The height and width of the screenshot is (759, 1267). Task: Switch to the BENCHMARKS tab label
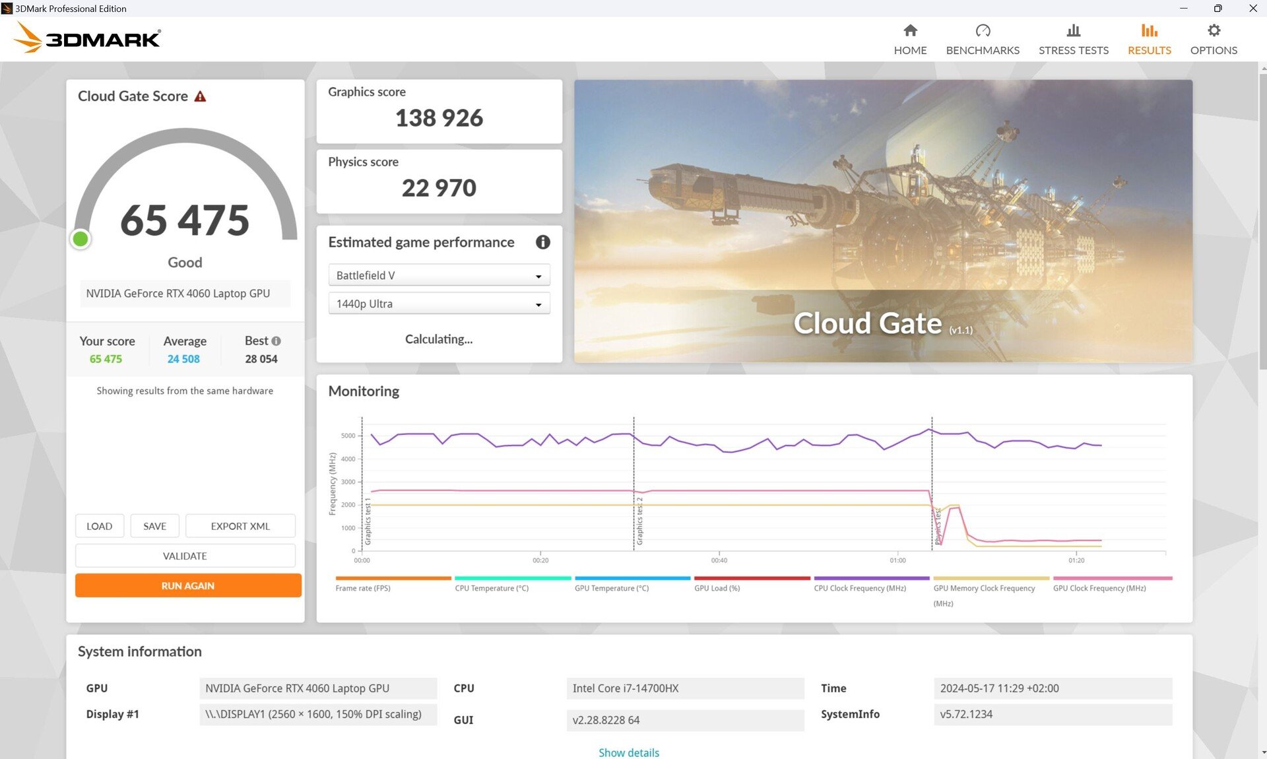pos(983,50)
